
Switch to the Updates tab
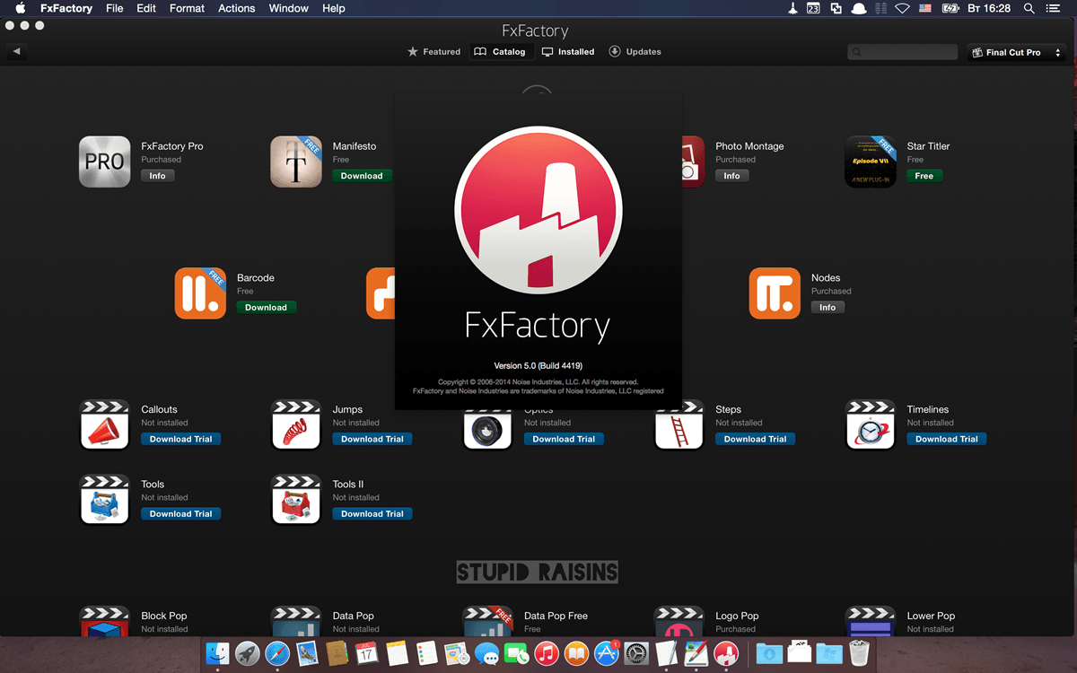pos(635,52)
